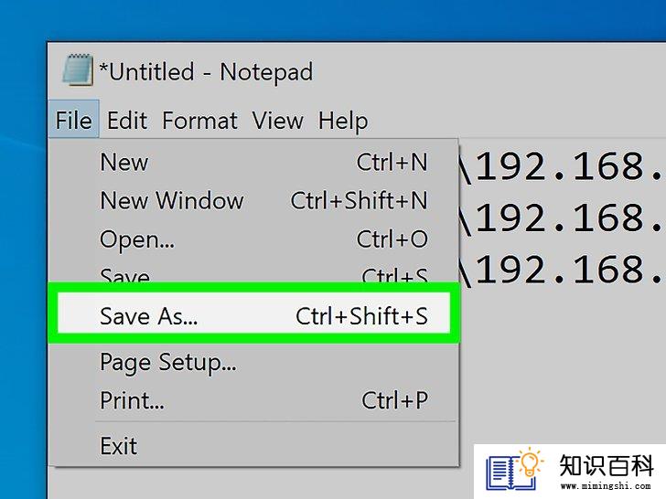Screen dimensions: 666x499
Task: Click the Notepad app icon in title bar
Action: tap(78, 70)
